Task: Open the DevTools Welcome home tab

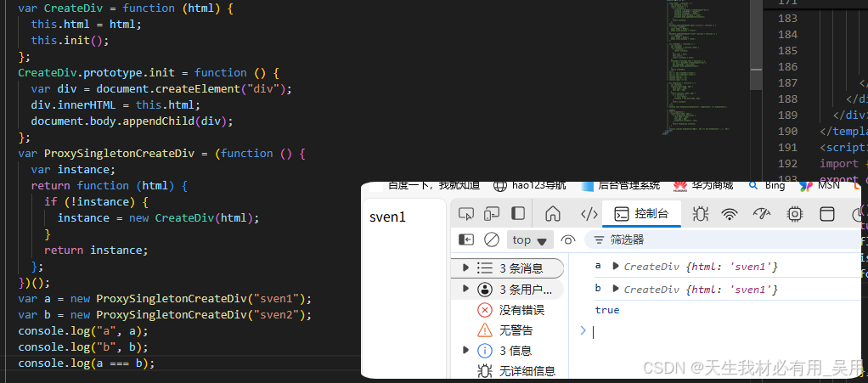Action: (552, 214)
